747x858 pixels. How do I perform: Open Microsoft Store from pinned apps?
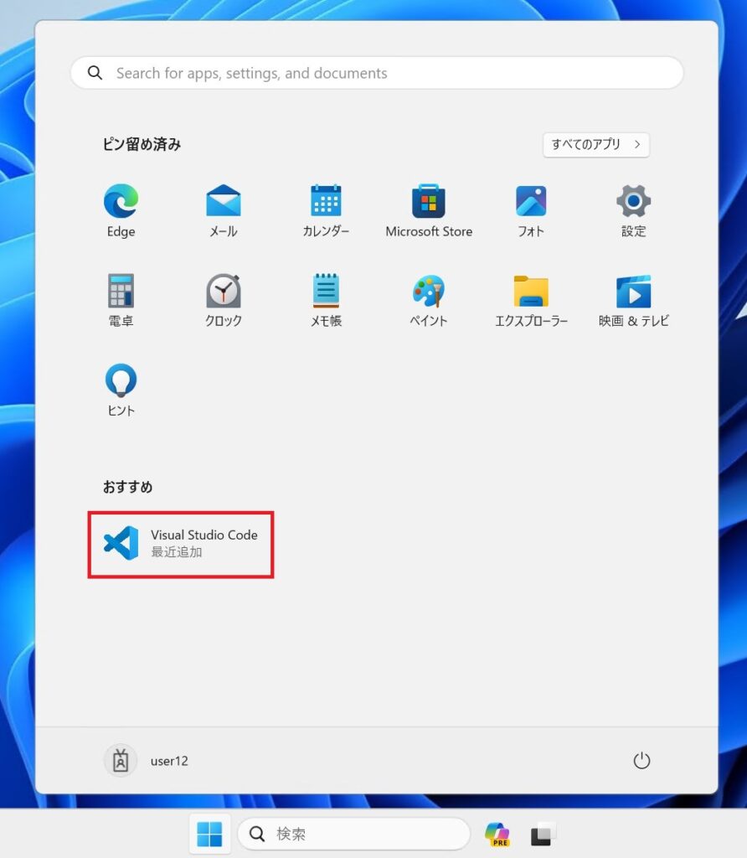pos(429,210)
